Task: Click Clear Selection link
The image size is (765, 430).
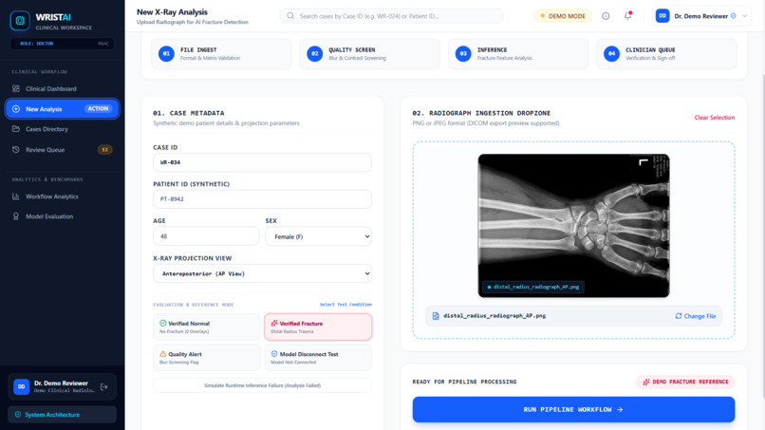Action: [x=715, y=118]
